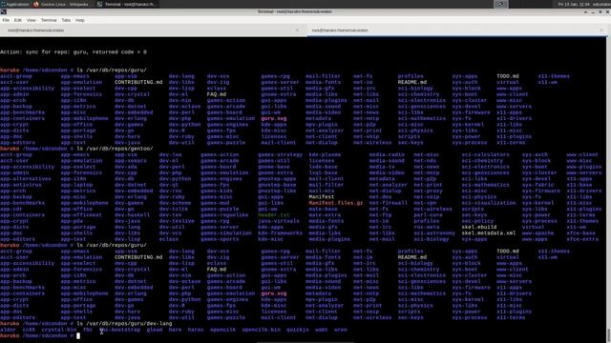The width and height of the screenshot is (611, 343).
Task: Click the 'net-firewall' directory name
Action: (389, 203)
